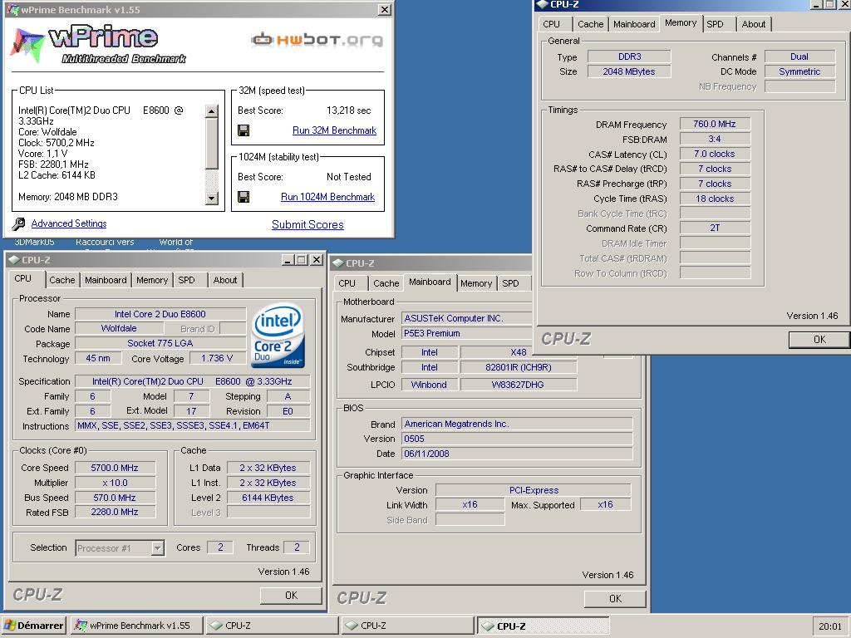Click Southbridge value 82801IR (ICH9R)
The height and width of the screenshot is (638, 851).
tap(519, 367)
